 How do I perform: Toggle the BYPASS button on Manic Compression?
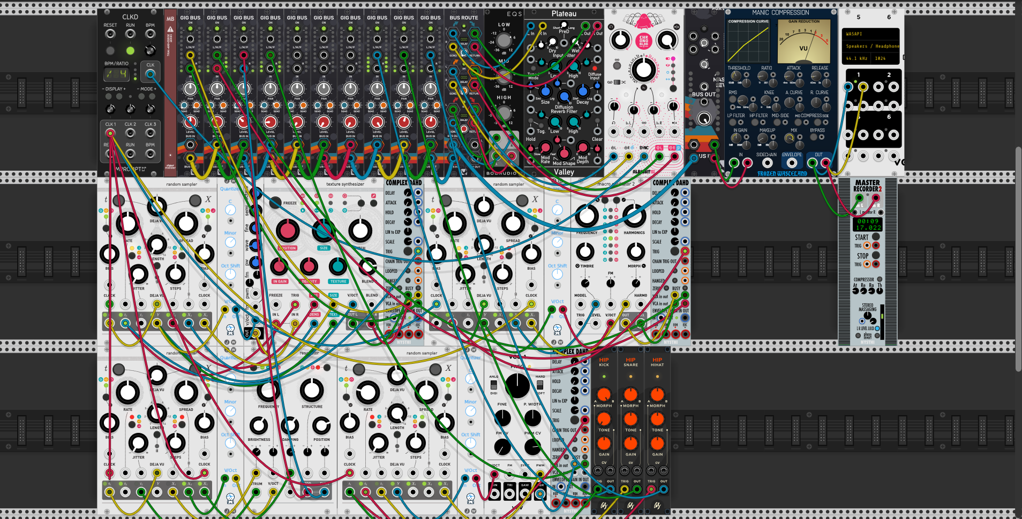(814, 137)
